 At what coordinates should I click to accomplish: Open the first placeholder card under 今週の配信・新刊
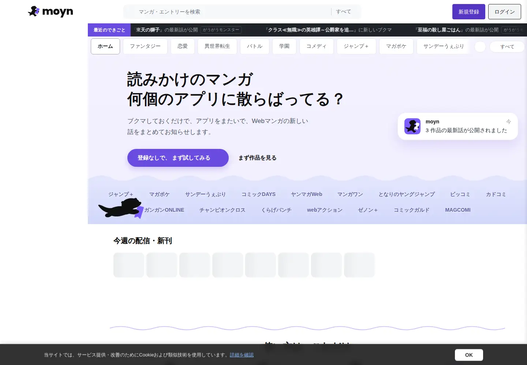pos(129,265)
